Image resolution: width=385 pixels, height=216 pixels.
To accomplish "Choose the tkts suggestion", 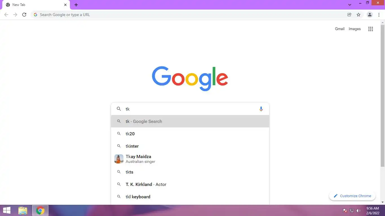I will click(190, 172).
